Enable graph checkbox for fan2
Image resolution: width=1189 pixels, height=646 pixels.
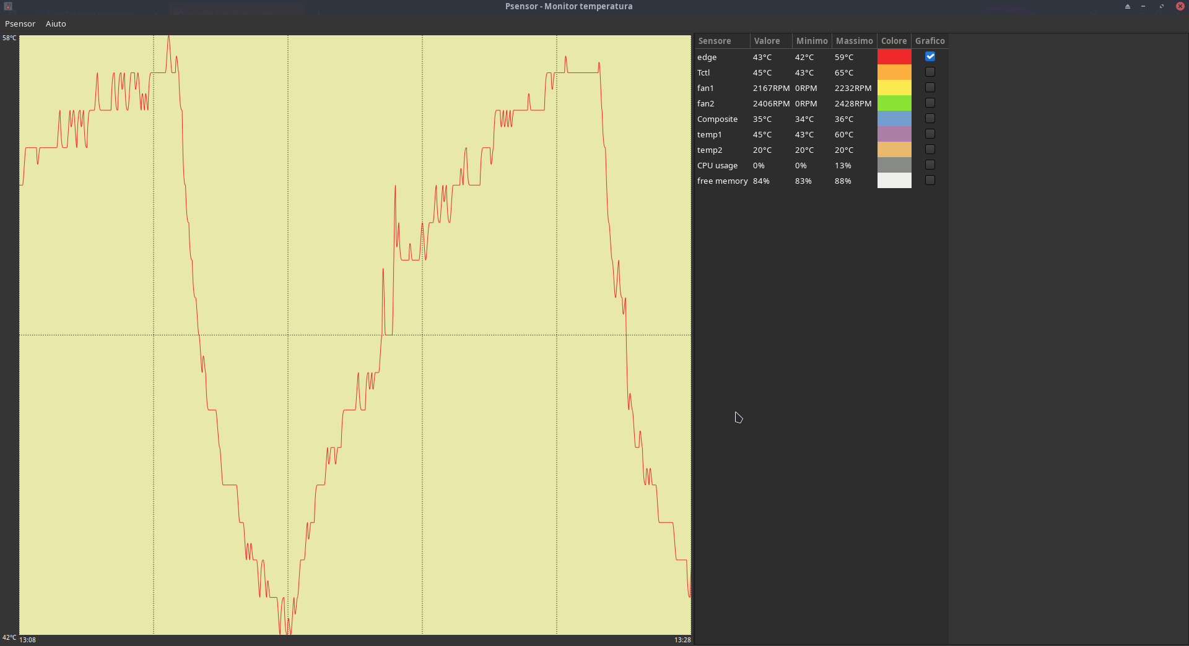tap(930, 103)
